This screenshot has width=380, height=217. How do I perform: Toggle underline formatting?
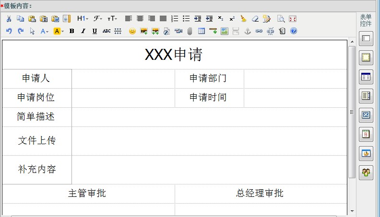[95, 31]
